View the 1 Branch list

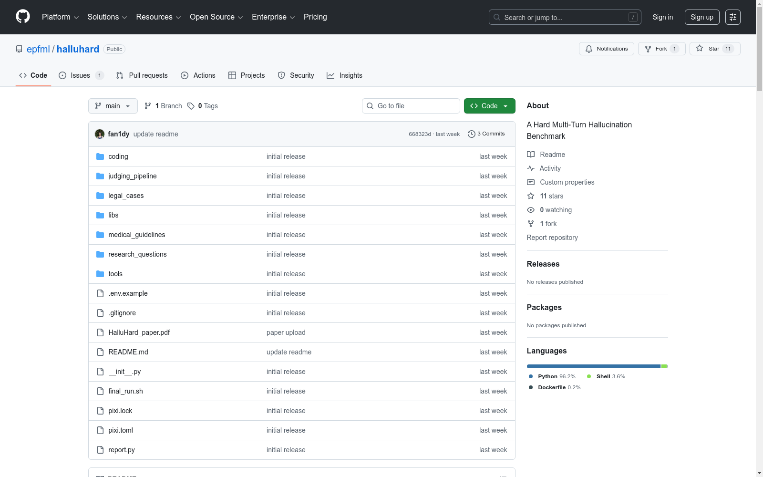point(163,106)
